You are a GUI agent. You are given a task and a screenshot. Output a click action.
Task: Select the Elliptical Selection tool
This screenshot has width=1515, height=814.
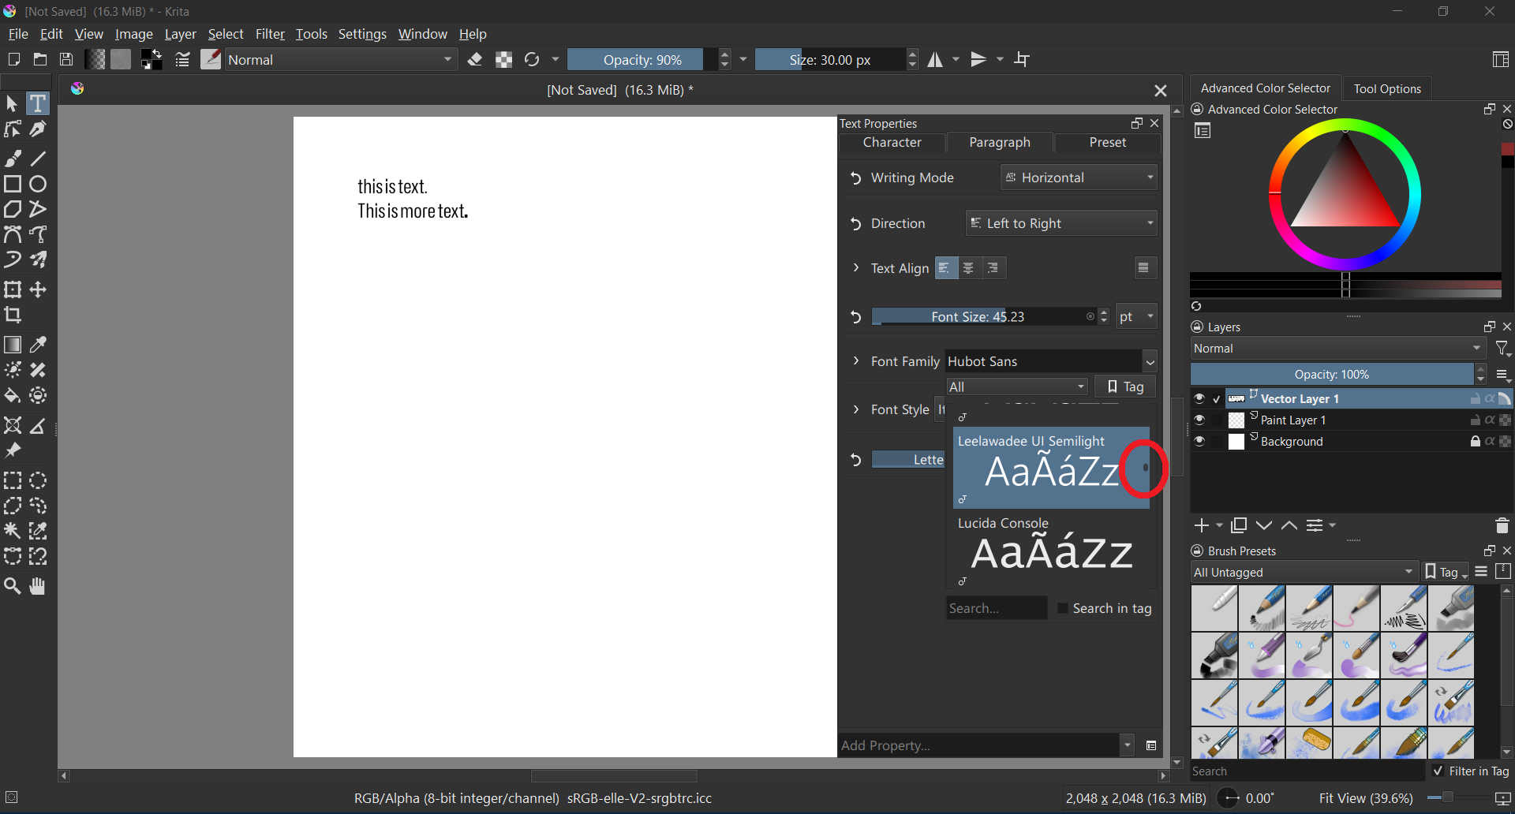click(38, 480)
